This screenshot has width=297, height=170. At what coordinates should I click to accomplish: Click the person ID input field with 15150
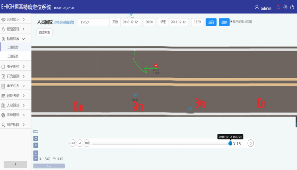93,22
